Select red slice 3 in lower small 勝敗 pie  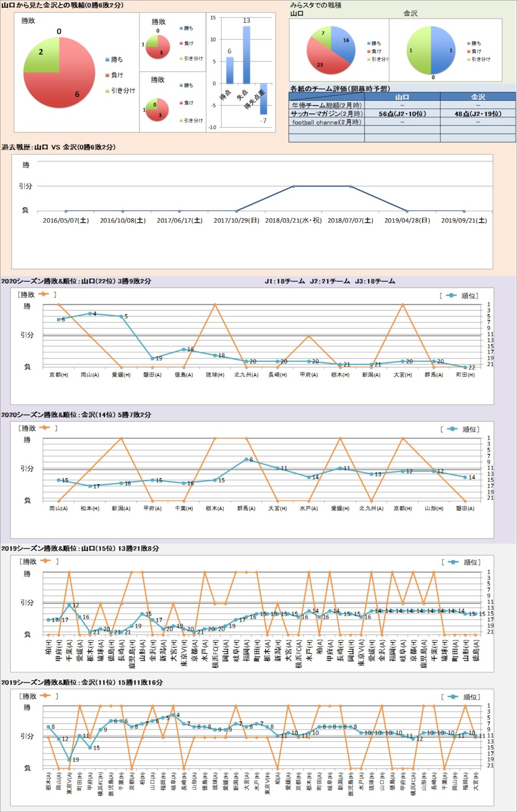coord(160,113)
